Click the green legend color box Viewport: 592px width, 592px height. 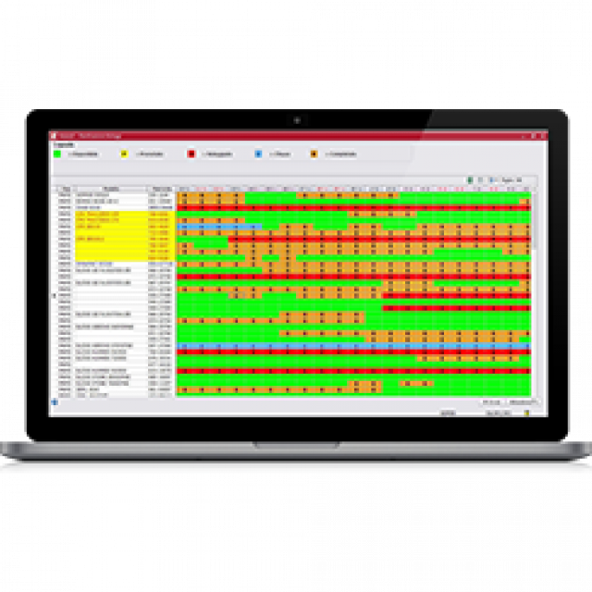57,154
